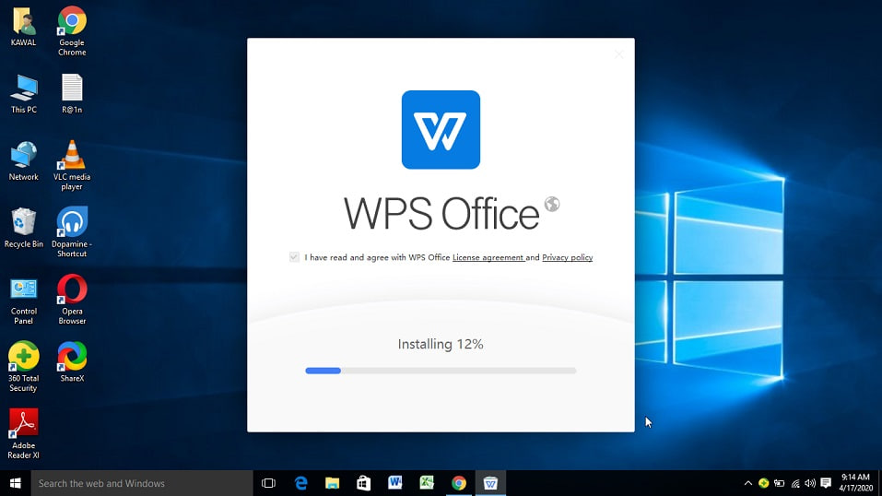
Task: Open the VLC media player desktop shortcut
Action: pos(72,156)
